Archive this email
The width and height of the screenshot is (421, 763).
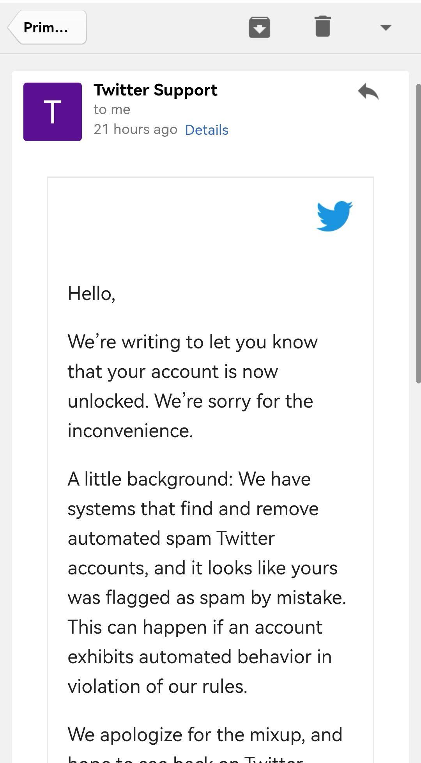[260, 27]
